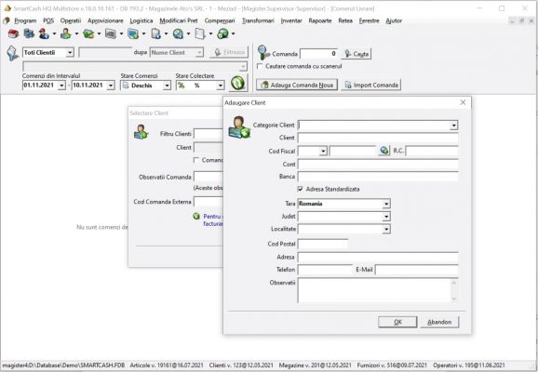Click the Observatii scrollbar down arrow
The image size is (538, 372).
[x=454, y=299]
